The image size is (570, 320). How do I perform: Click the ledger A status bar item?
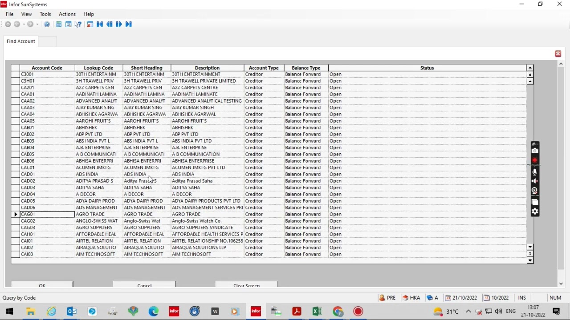point(433,298)
